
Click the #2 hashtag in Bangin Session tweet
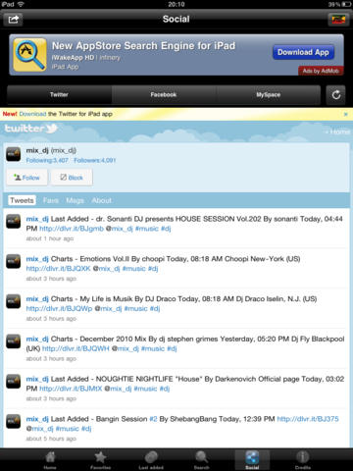point(153,419)
